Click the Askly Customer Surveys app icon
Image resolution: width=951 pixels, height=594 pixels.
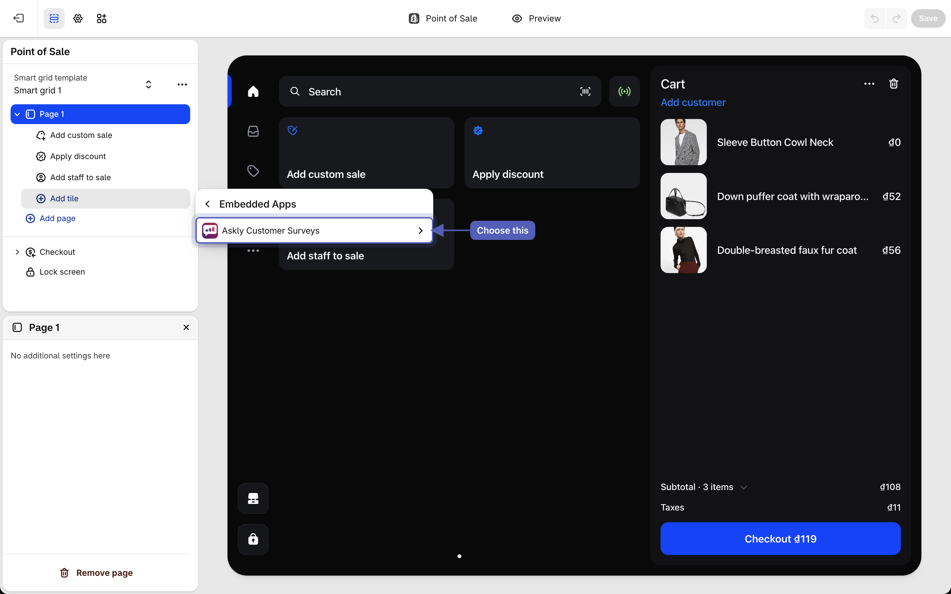click(210, 231)
